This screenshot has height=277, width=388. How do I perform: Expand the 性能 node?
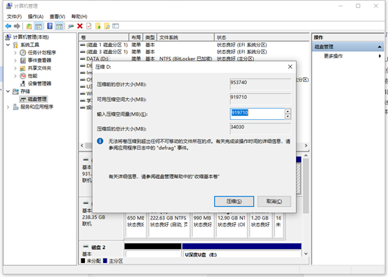(15, 76)
